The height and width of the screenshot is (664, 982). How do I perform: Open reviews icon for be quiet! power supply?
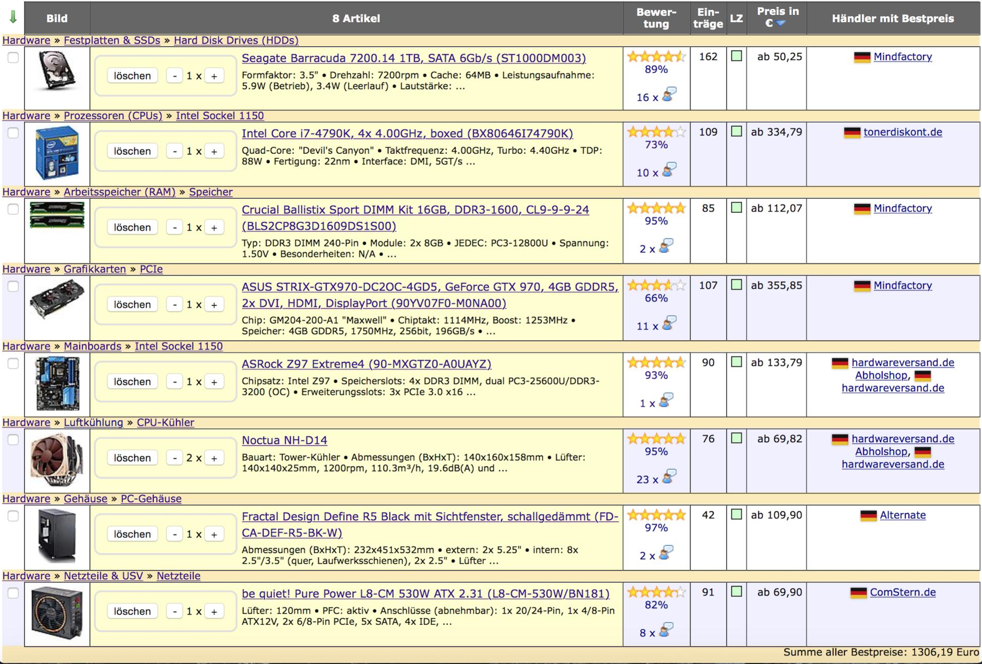coord(666,630)
